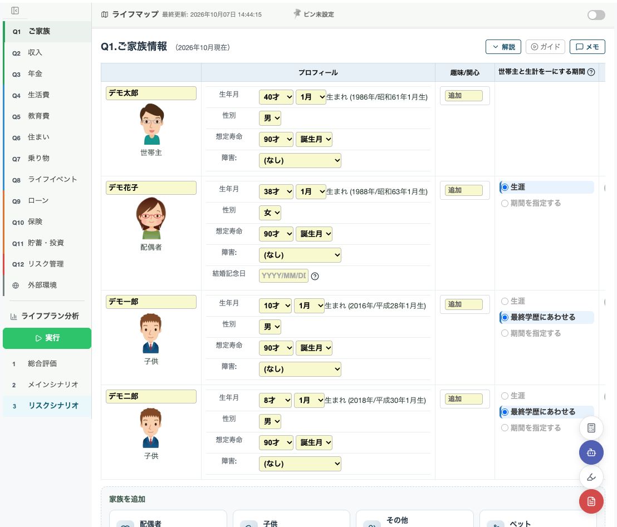Image resolution: width=617 pixels, height=527 pixels.
Task: Open デモ一郎 age dropdown showing 10才
Action: [275, 306]
